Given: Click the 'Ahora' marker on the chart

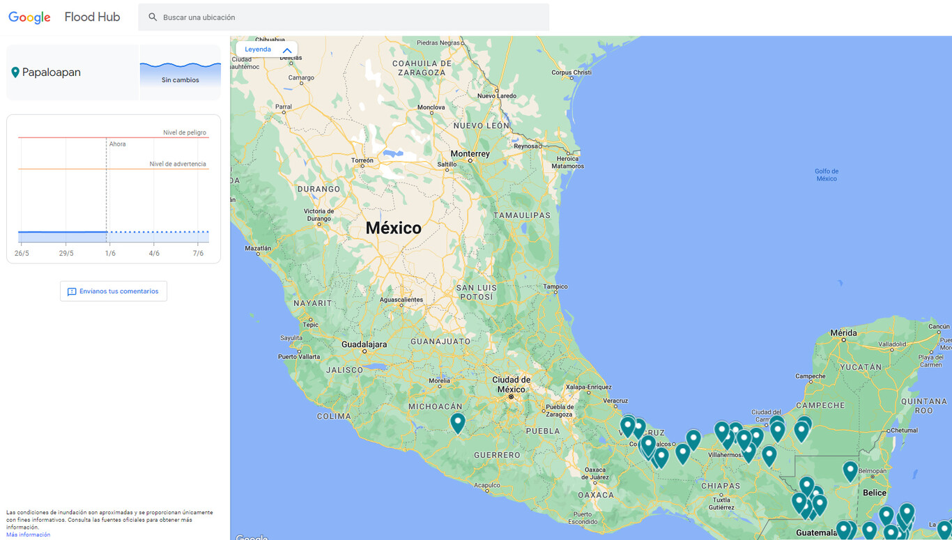Looking at the screenshot, I should (117, 144).
